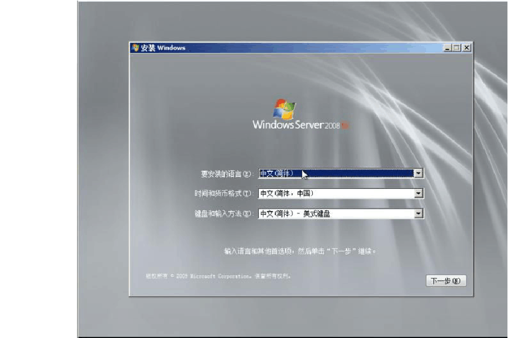Click the Windows setup icon in the title bar

tap(136, 48)
